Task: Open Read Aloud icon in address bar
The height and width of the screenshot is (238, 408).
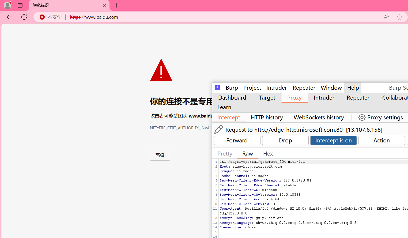Action: (386, 17)
